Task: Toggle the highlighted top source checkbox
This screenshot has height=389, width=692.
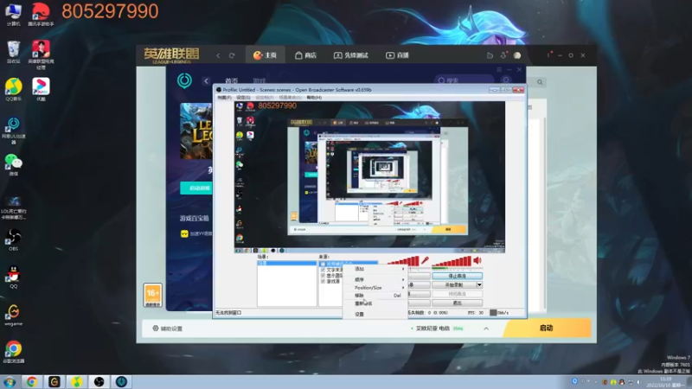Action: [x=323, y=264]
